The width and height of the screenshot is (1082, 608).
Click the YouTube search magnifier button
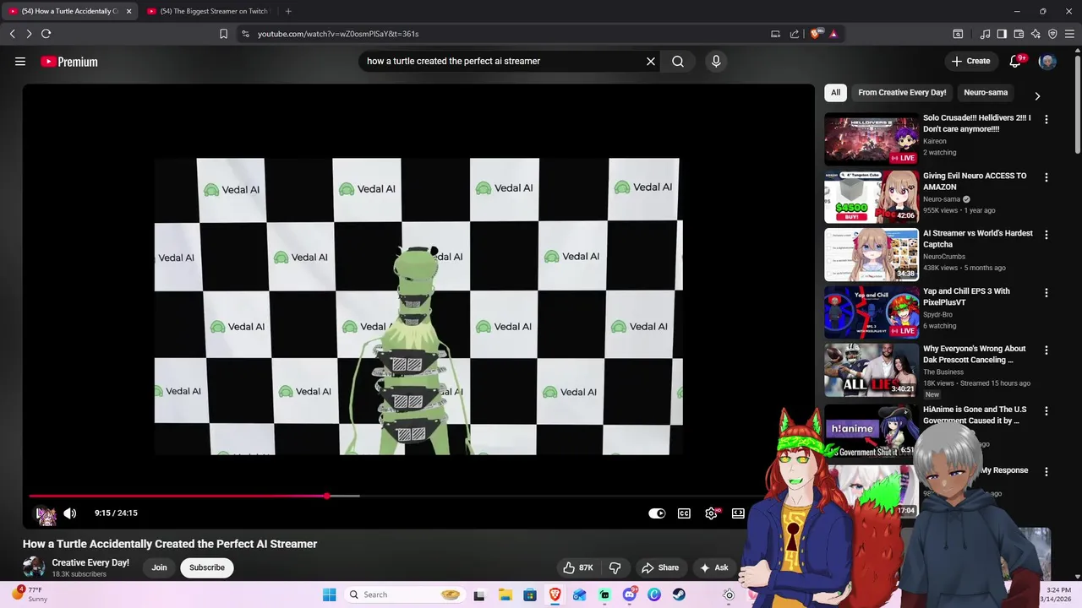(678, 62)
